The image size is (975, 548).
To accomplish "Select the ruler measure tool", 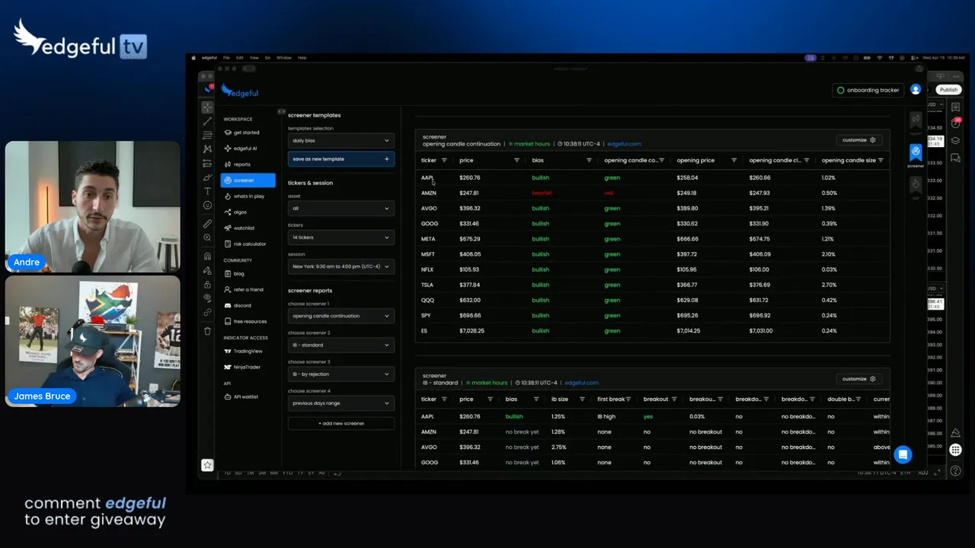I will 207,224.
